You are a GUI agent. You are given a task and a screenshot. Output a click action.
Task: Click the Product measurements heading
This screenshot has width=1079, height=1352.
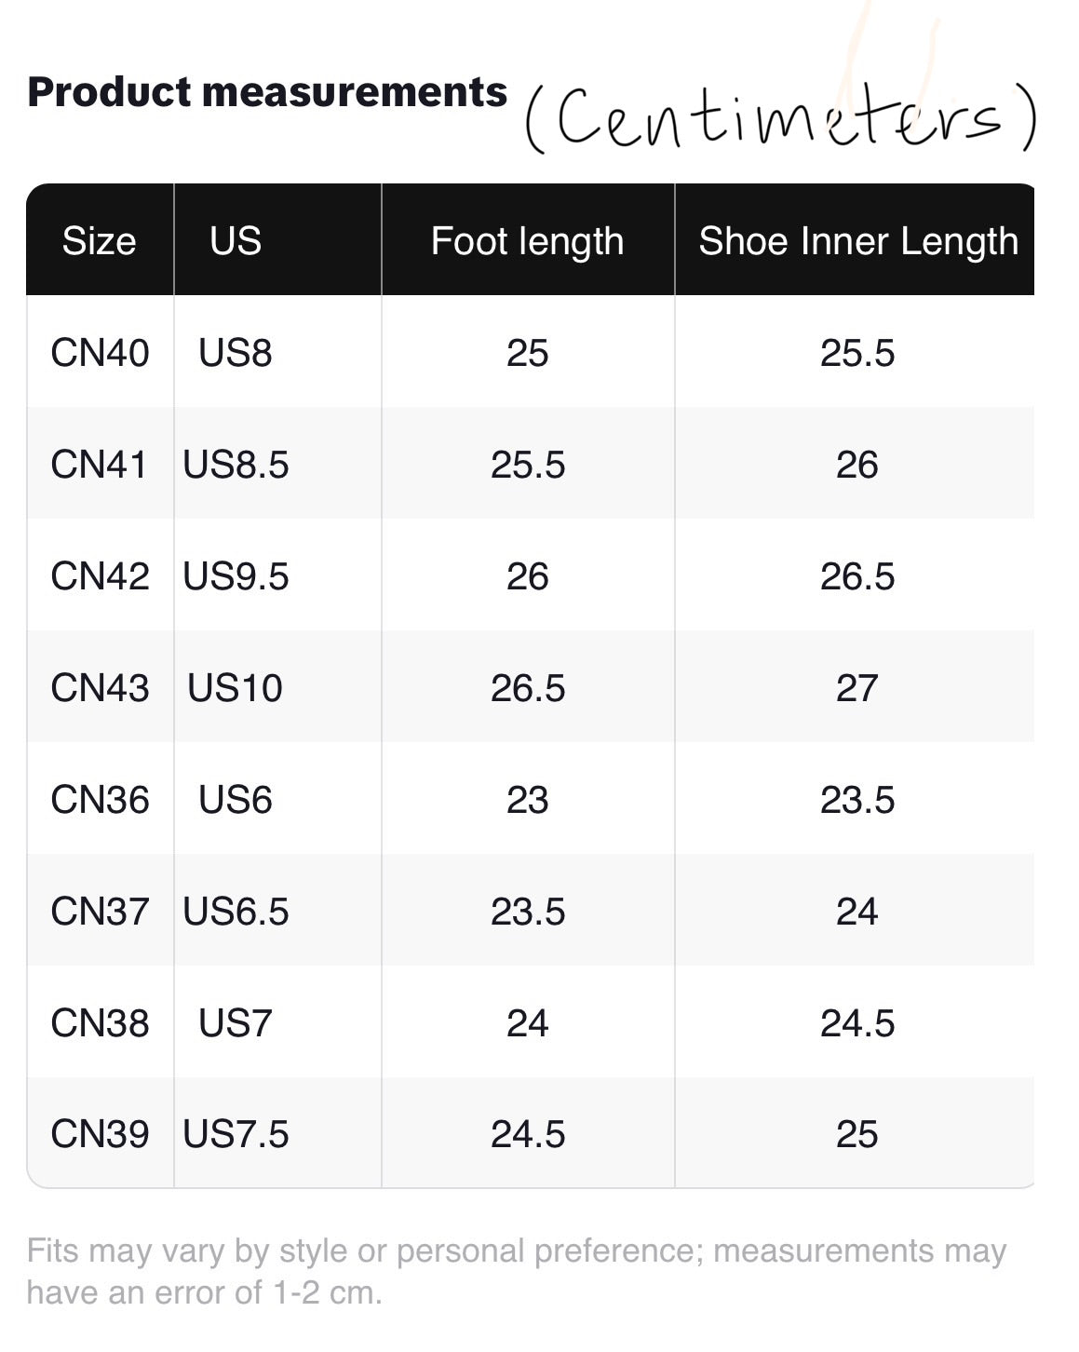pyautogui.click(x=267, y=92)
